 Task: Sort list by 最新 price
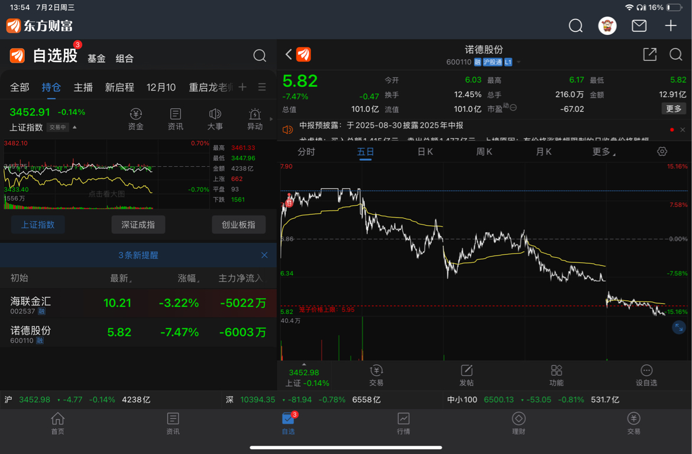(x=121, y=278)
